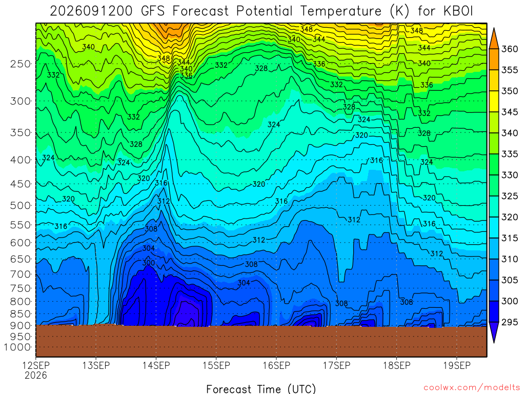The width and height of the screenshot is (525, 394).
Task: Click the orange 360 color bar segment
Action: 494,60
